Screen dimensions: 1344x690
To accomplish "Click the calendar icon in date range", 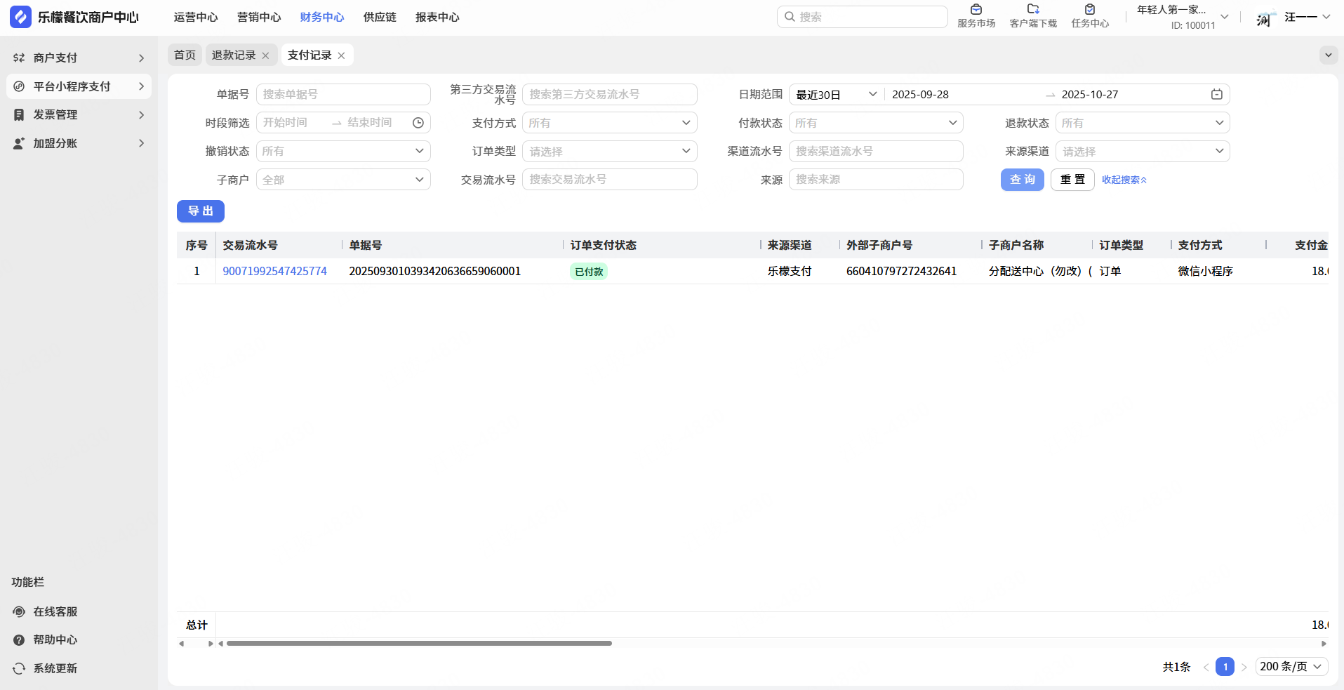I will (1216, 95).
